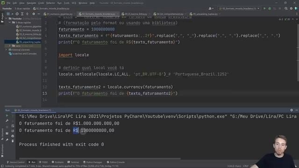Screen dimensions: 299x168
Task: Click the PyCharm logo icon
Action: pos(3,3)
